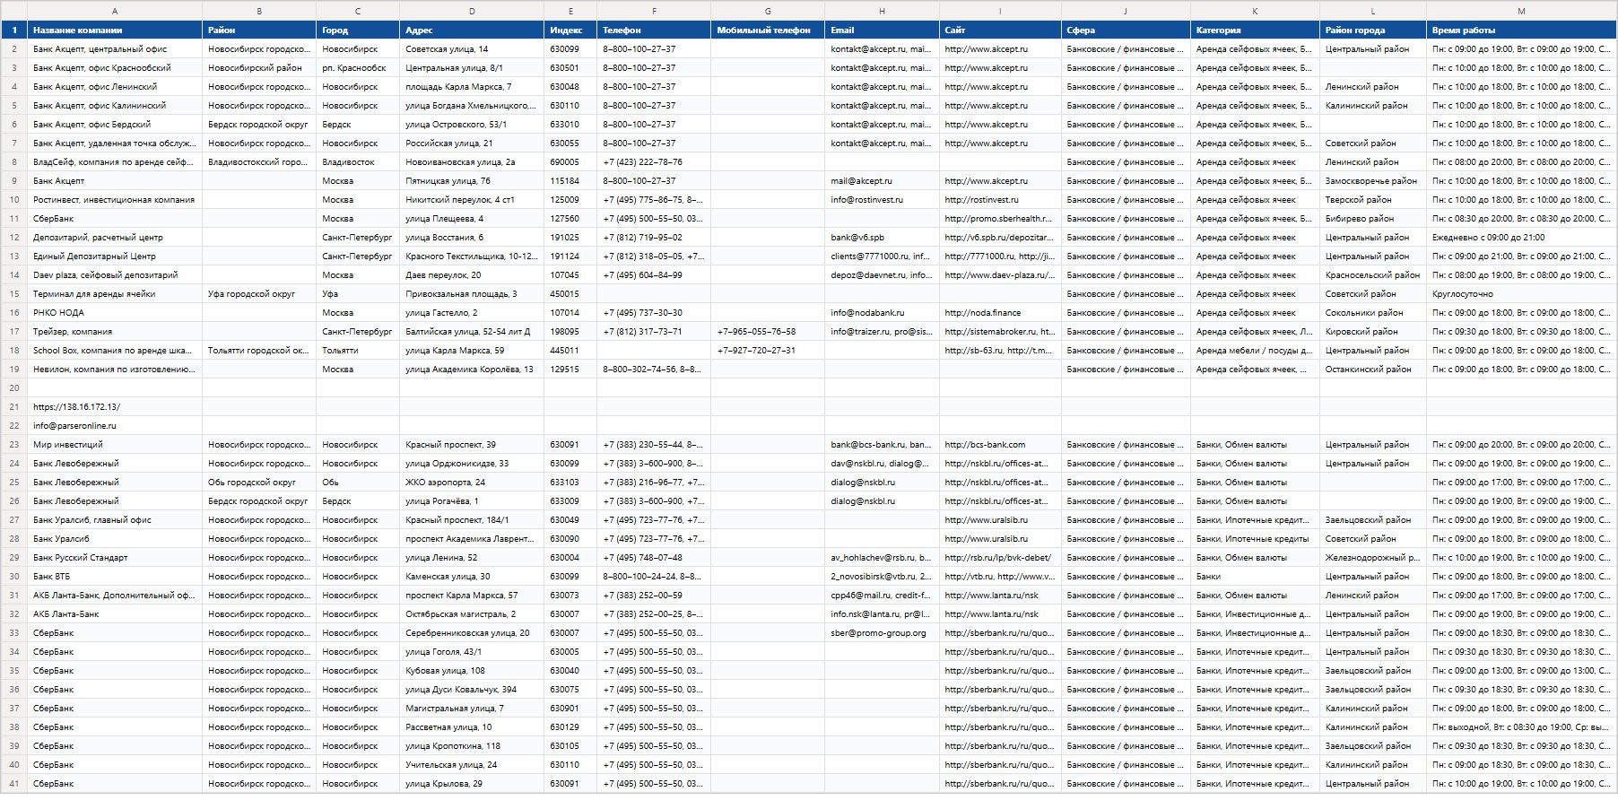1618x809 pixels.
Task: Click the 'Категория' header cell
Action: [1255, 30]
